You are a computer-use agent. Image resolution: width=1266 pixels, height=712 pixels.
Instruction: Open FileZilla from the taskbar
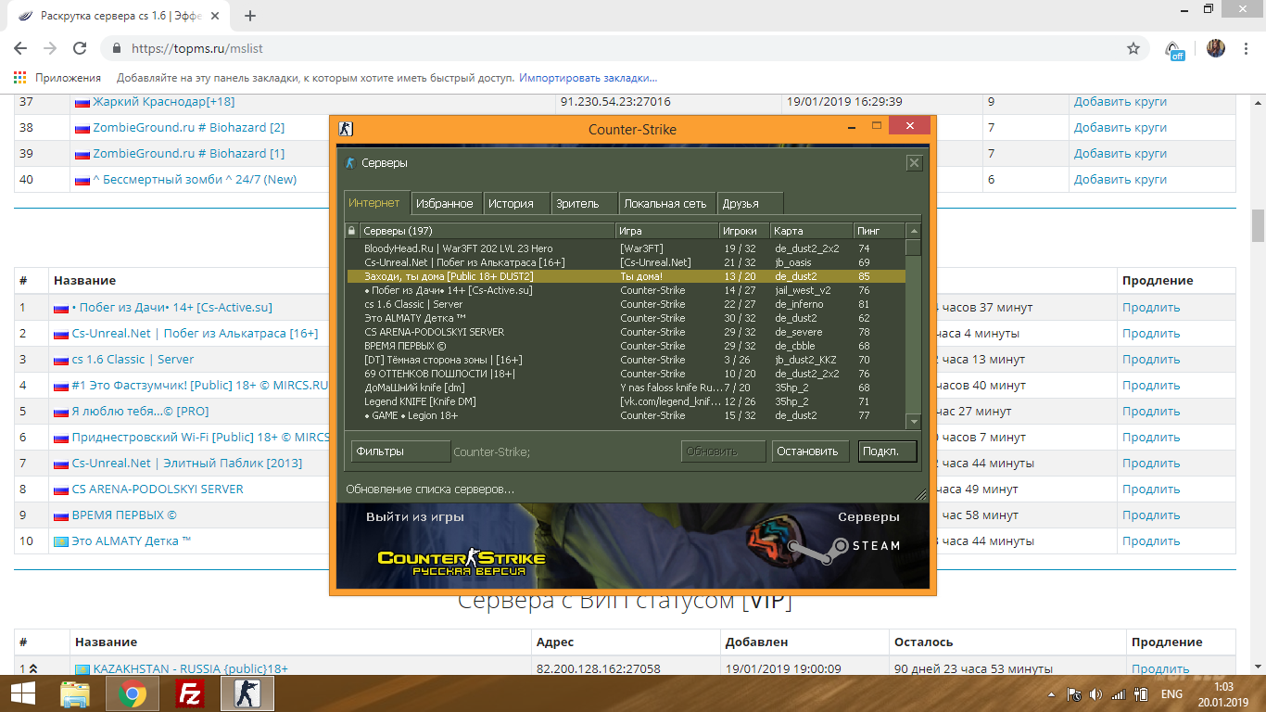(x=190, y=693)
